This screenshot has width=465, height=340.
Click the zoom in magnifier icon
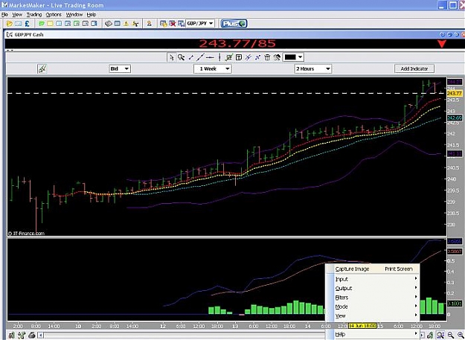[460, 336]
